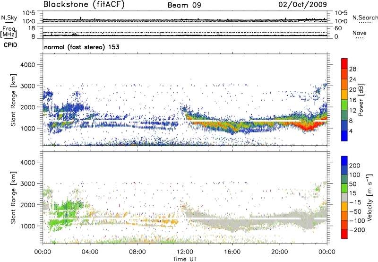Click the 'Nave' legend label
This screenshot has width=378, height=262.
360,33
